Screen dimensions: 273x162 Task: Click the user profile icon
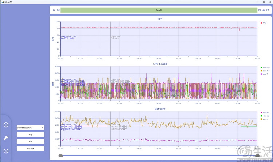(x=54, y=10)
